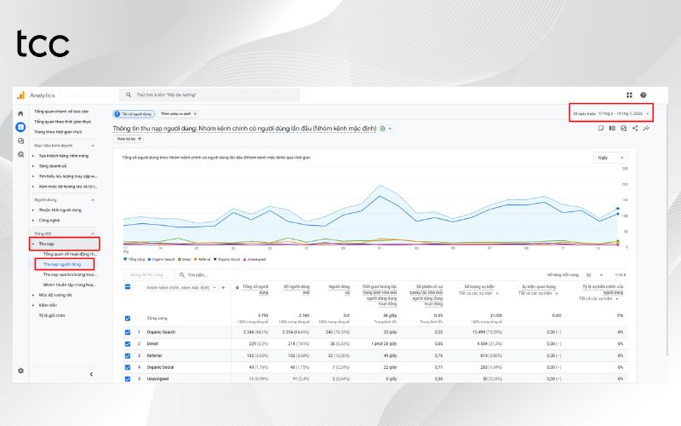
Task: Click the search magnifier icon in top bar
Action: coord(129,95)
